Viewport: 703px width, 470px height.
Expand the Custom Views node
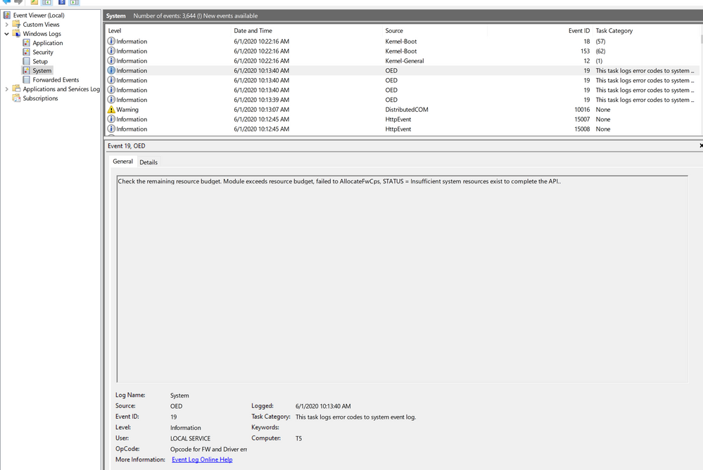[x=6, y=25]
